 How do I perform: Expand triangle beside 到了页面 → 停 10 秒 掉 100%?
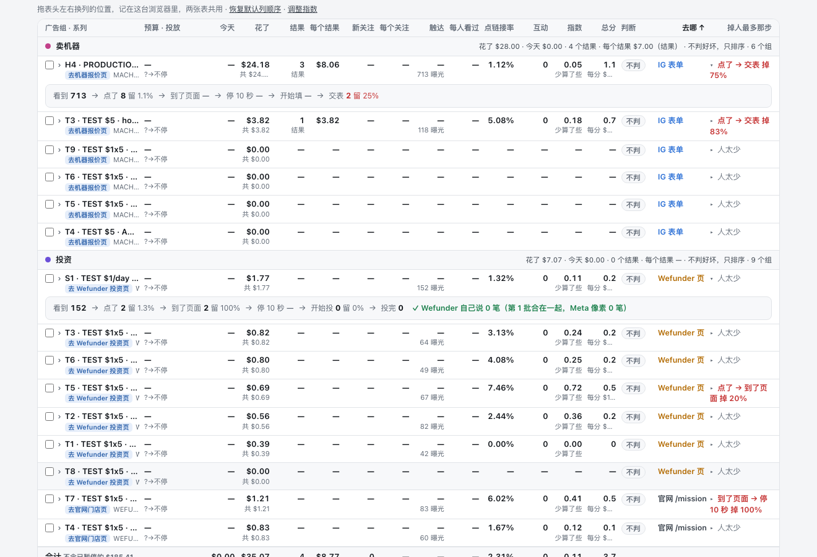click(x=712, y=499)
